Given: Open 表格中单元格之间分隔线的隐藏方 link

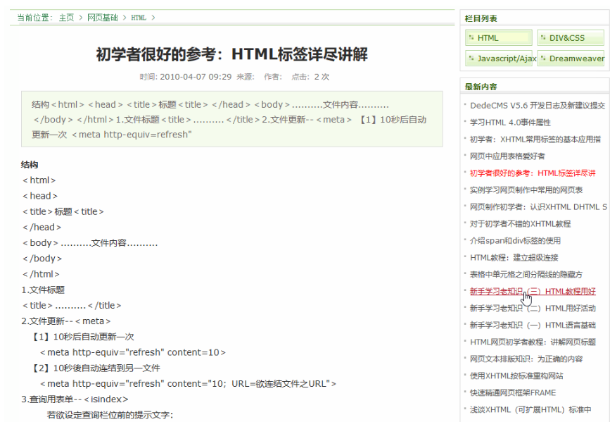Looking at the screenshot, I should click(526, 275).
